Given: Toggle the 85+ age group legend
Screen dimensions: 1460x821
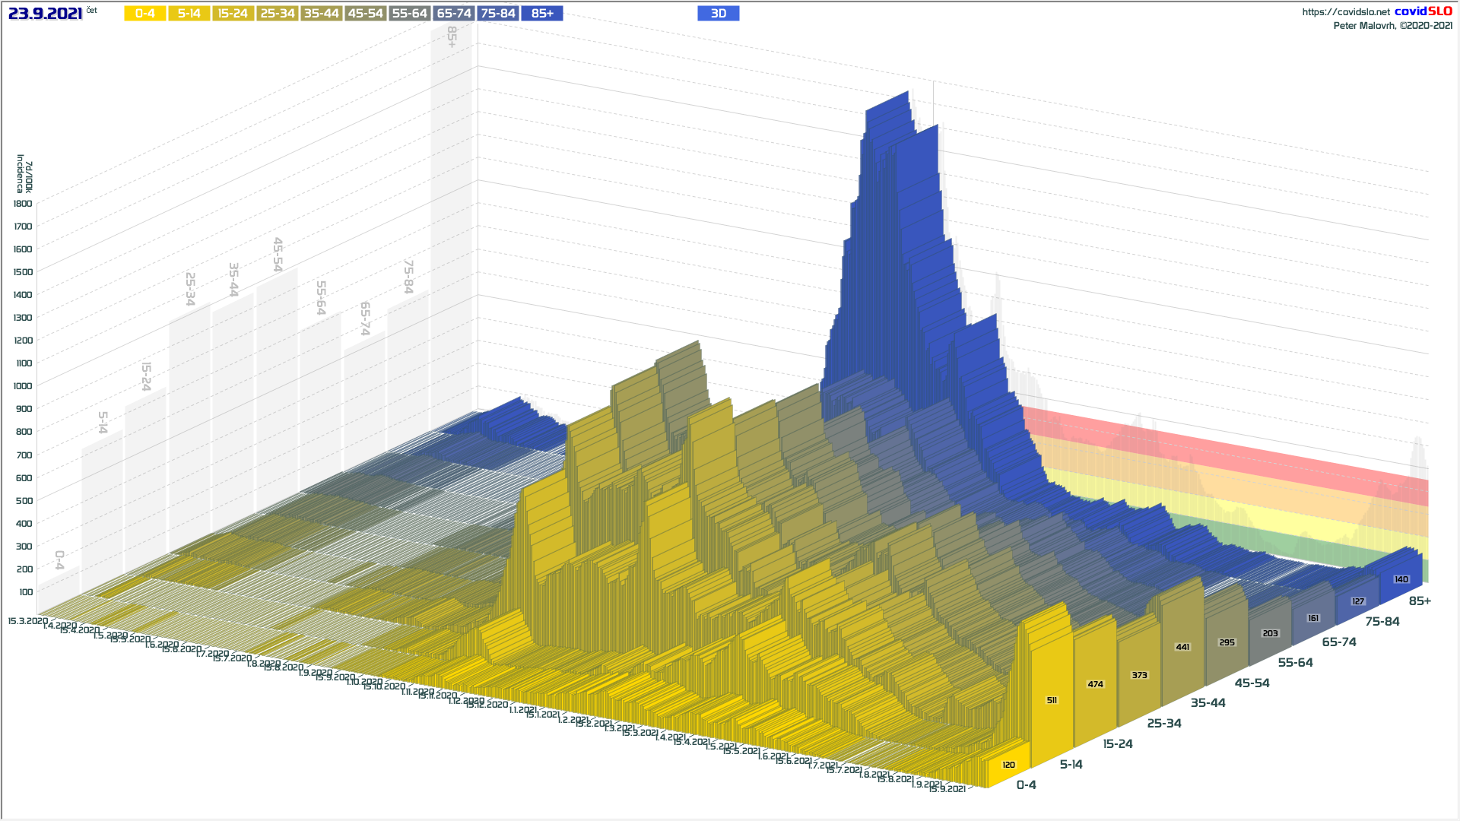Looking at the screenshot, I should (x=542, y=14).
